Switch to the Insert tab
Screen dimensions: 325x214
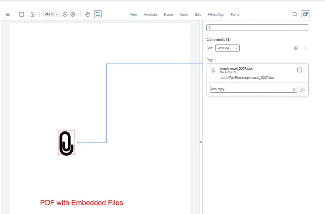[x=184, y=15]
